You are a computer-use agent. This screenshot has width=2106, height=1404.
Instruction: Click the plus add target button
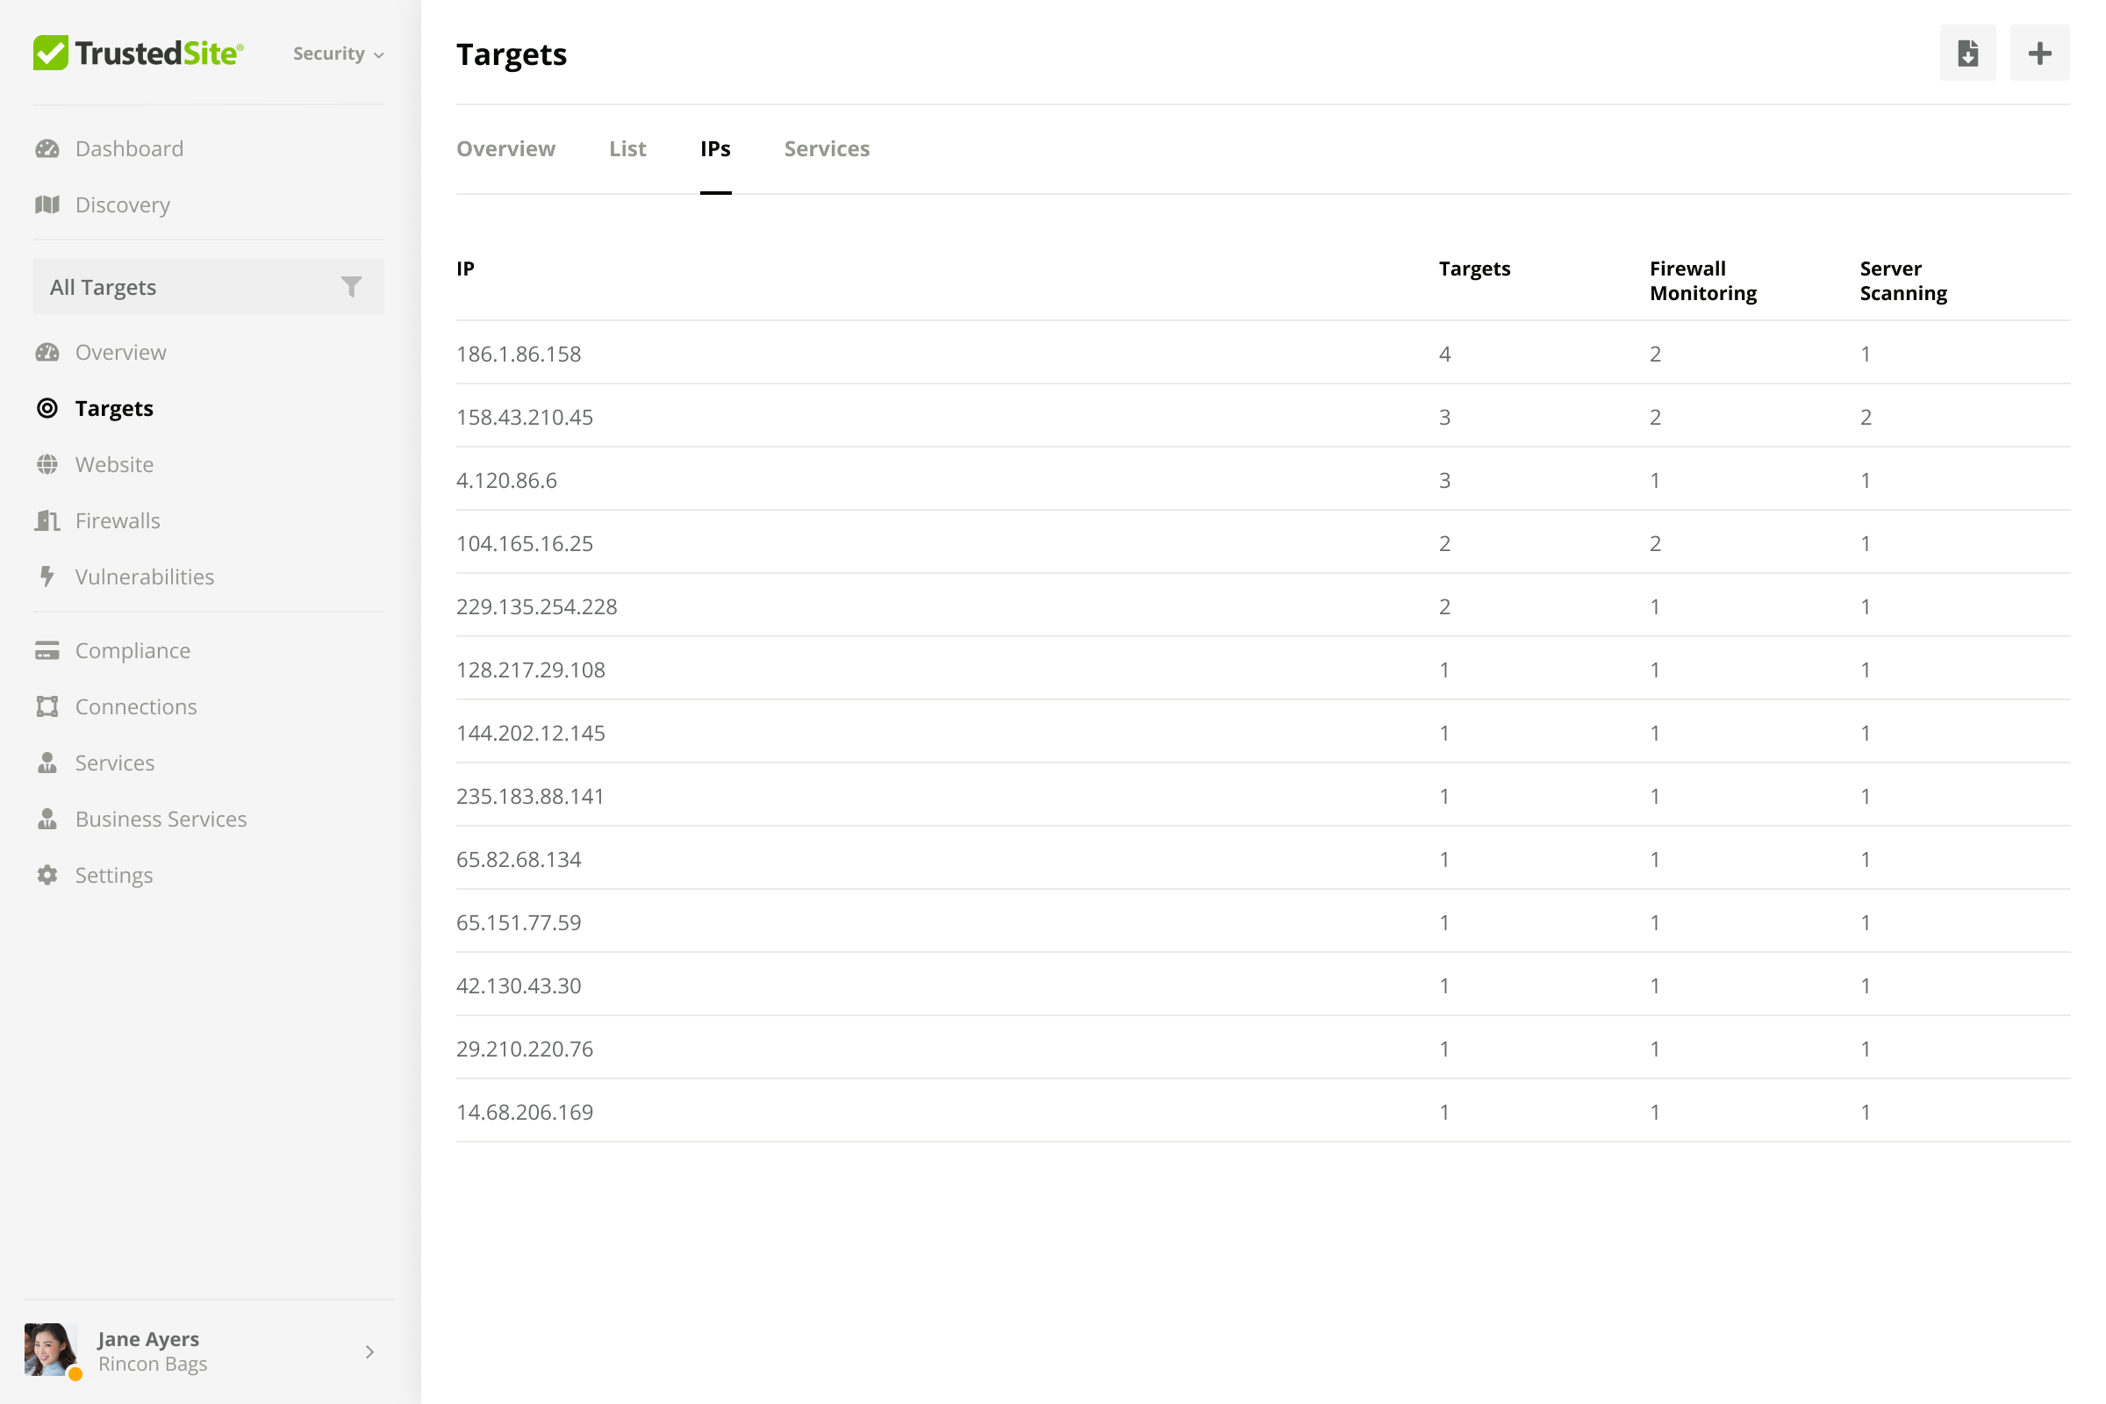2038,54
